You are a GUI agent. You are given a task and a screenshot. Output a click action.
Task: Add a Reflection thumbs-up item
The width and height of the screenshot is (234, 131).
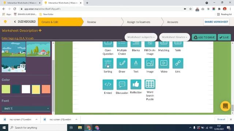coord(136,84)
